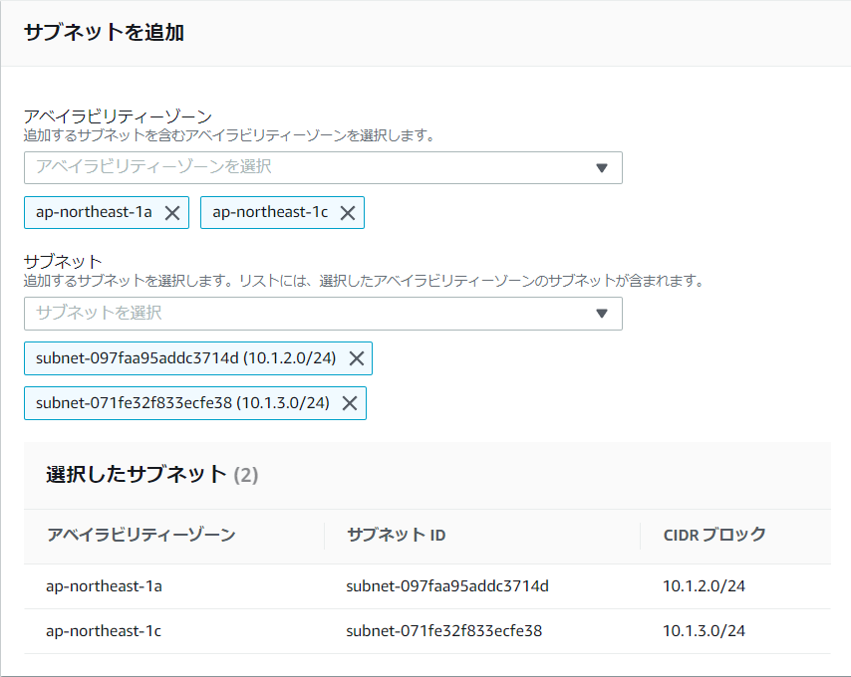Click the 10.1.2.0/24 CIDR cell

tap(704, 586)
